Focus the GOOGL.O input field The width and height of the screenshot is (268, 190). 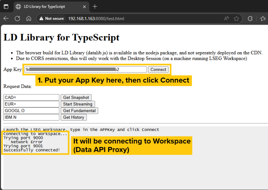pyautogui.click(x=31, y=111)
